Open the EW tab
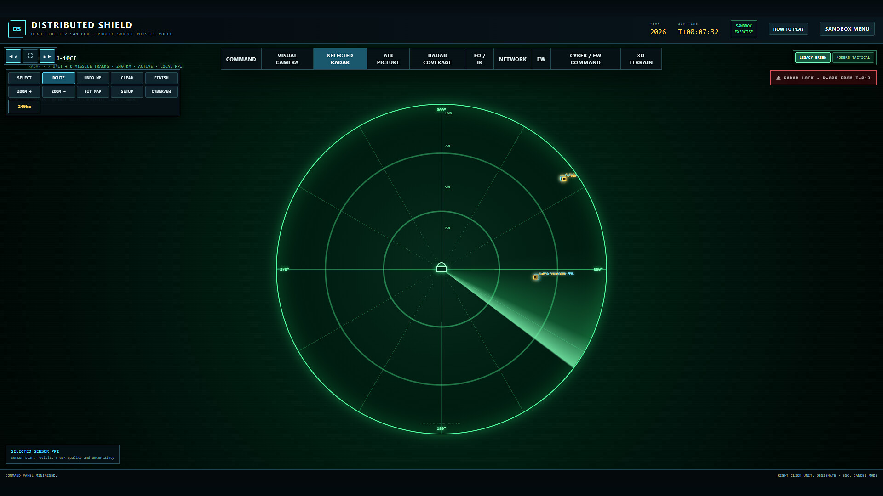The image size is (883, 496). (x=541, y=59)
